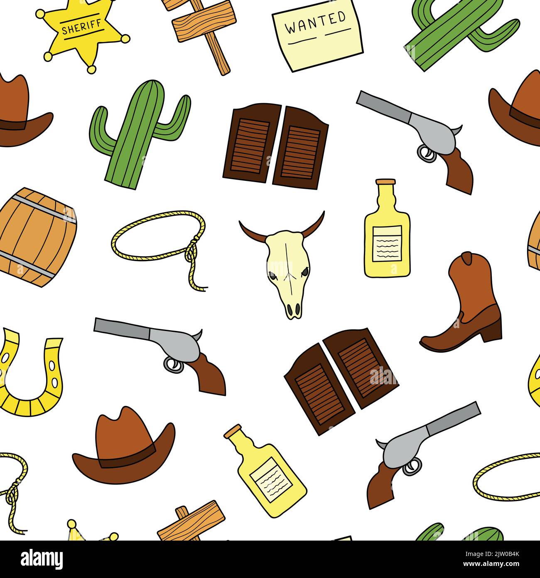Screen dimensions: 540x578
Task: Click the yellow sheriff star badge labeled SHERIFF
Action: coord(82,35)
